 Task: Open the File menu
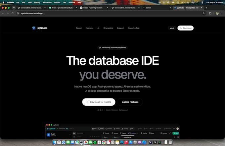(18, 2)
